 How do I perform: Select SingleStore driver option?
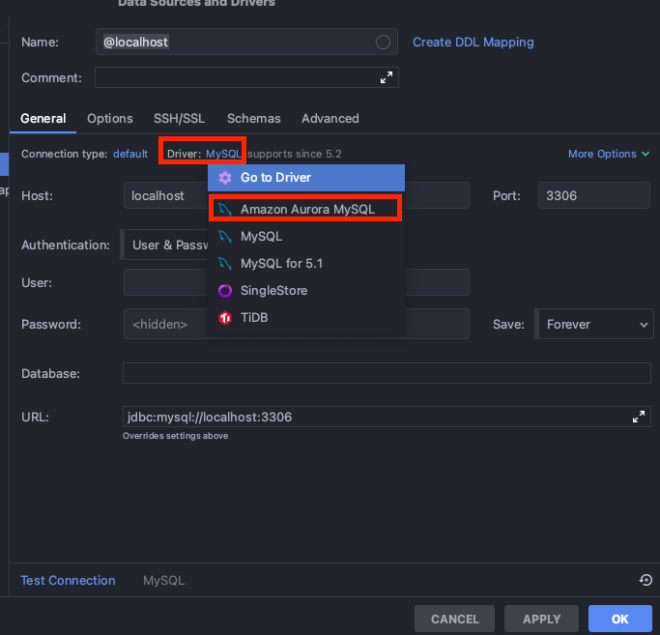(306, 291)
